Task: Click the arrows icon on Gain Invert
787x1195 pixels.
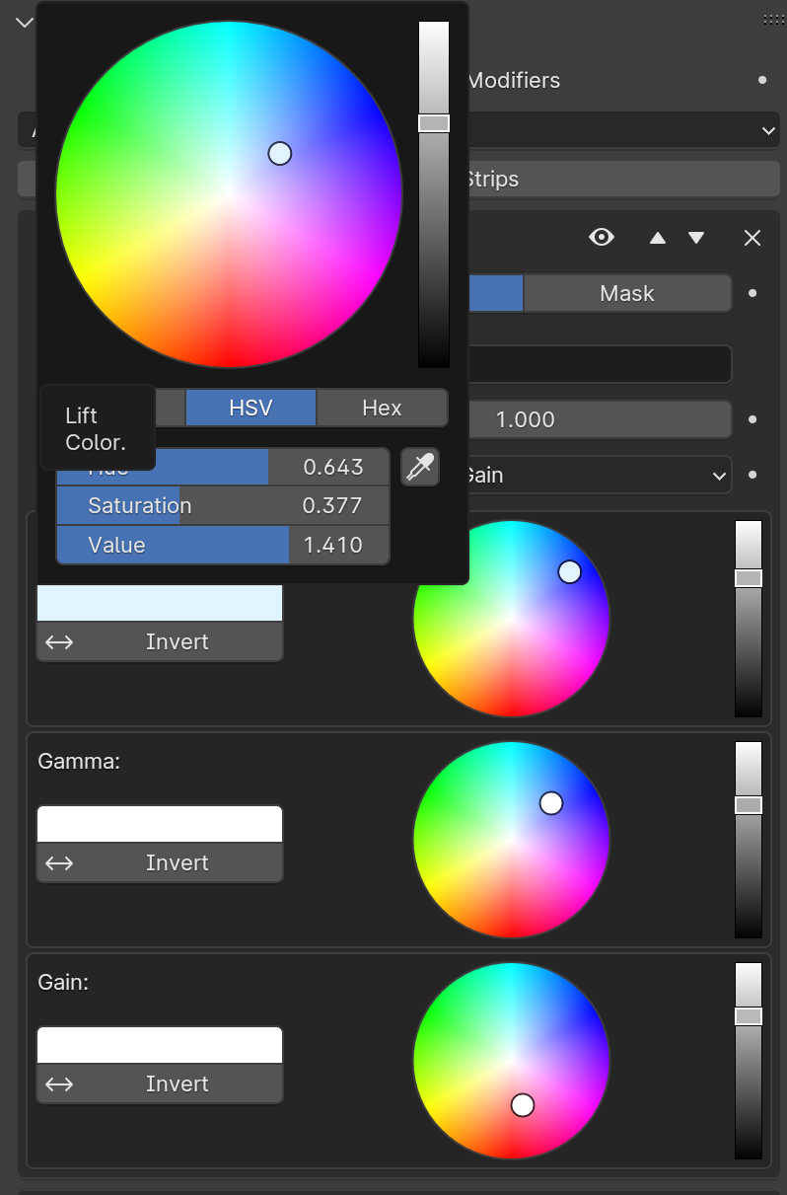Action: 59,1083
